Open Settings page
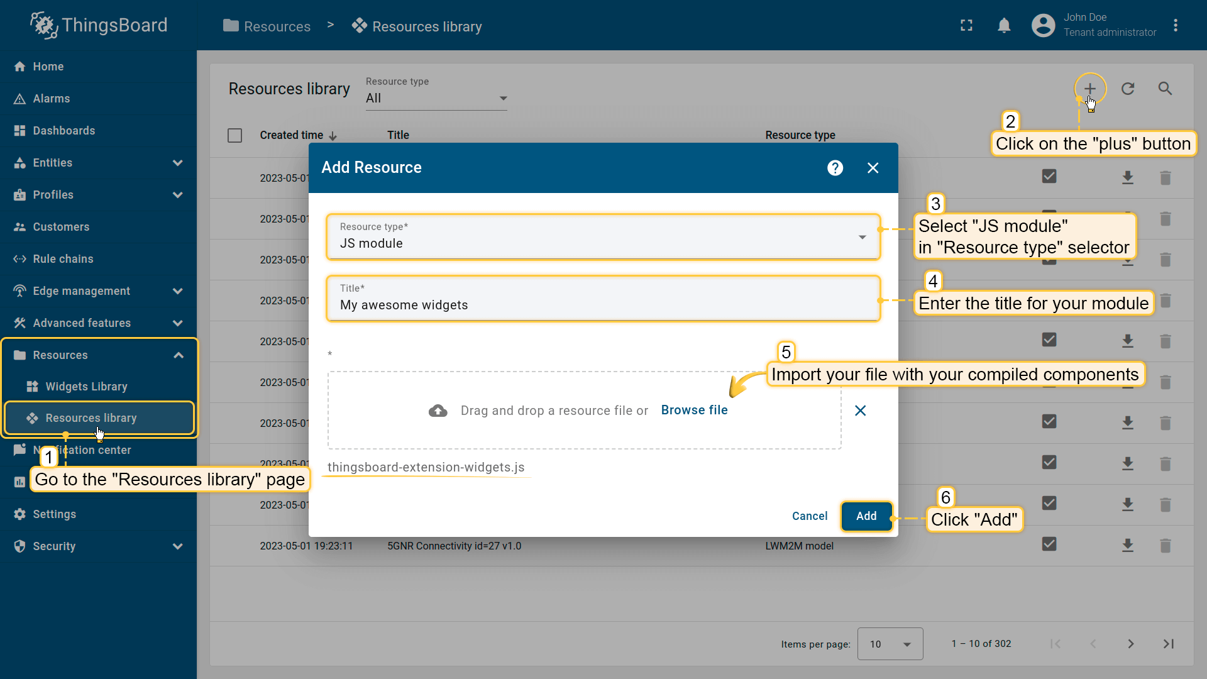Image resolution: width=1207 pixels, height=679 pixels. [98, 514]
